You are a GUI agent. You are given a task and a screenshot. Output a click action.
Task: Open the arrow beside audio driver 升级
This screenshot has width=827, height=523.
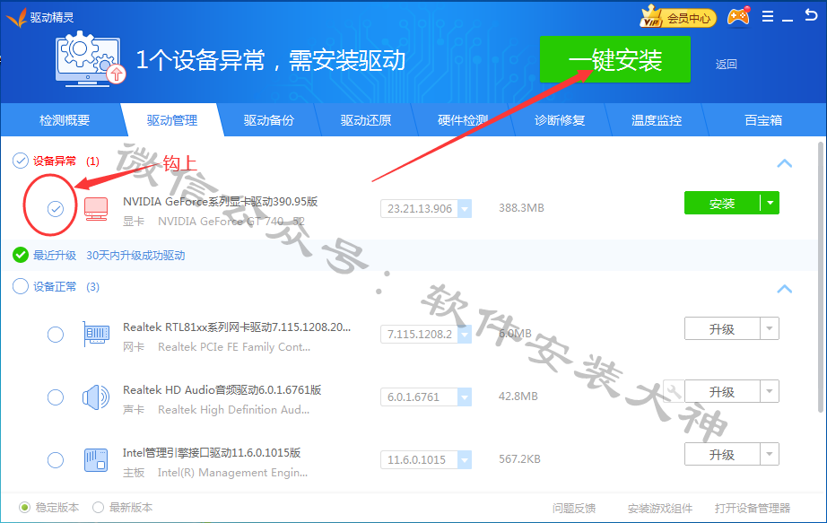coord(770,391)
